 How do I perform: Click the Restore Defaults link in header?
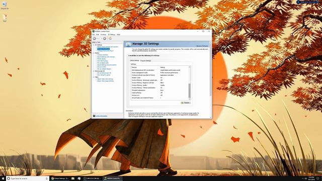pyautogui.click(x=202, y=46)
